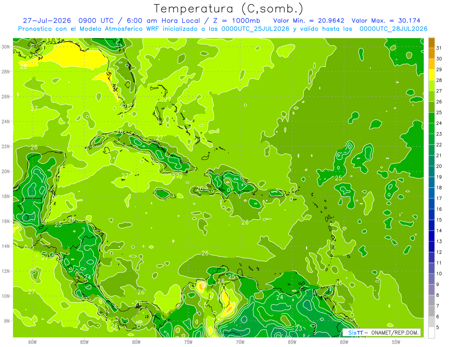The image size is (449, 347).
Task: Click the colorbar label 20
Action: [x=439, y=166]
